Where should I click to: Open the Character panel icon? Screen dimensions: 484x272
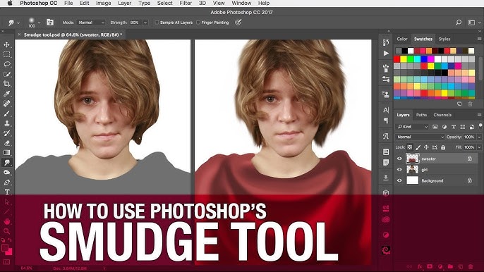pos(386,110)
